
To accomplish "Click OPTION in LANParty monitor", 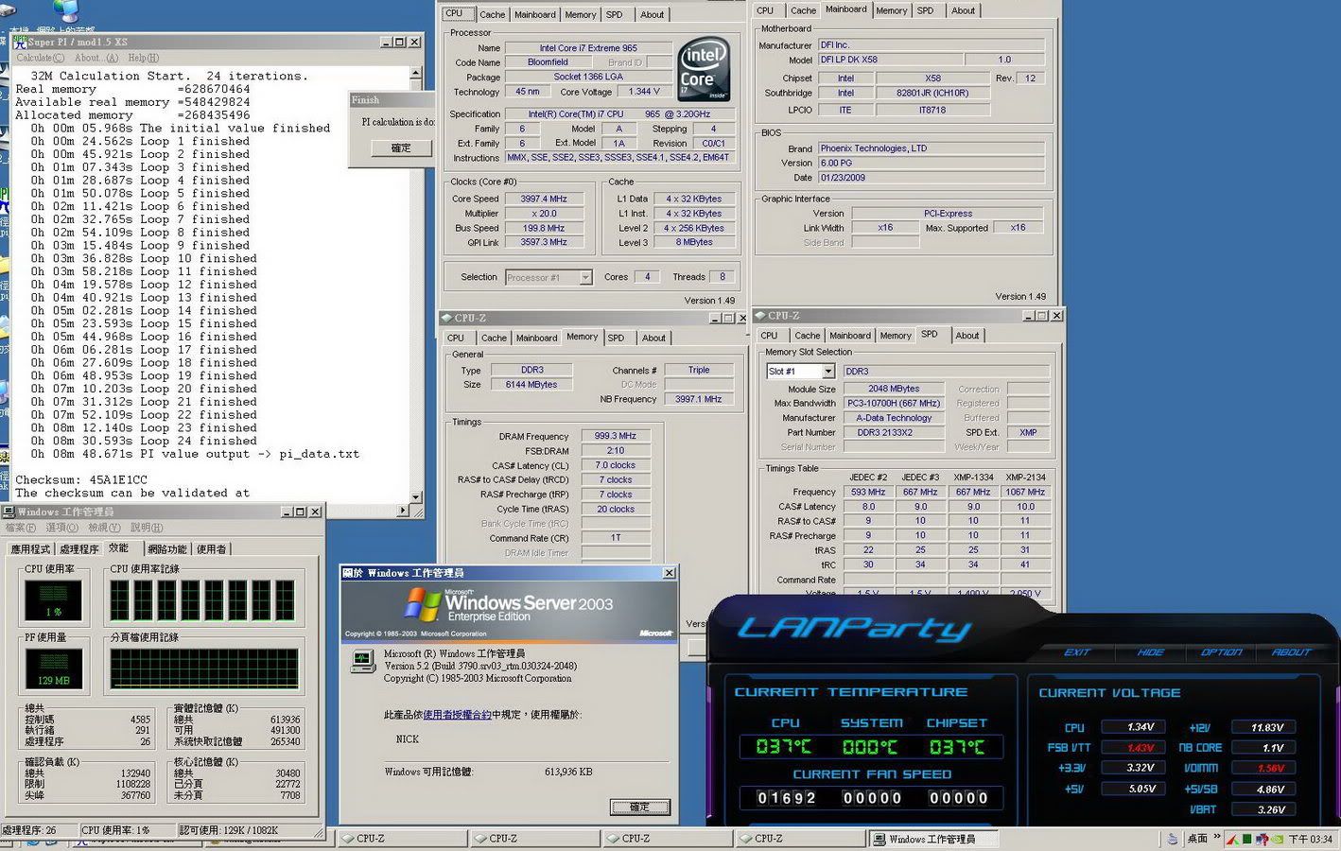I will (x=1221, y=652).
